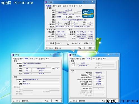
Task: Open SPD tab in the mainboard window
Action: [37, 59]
